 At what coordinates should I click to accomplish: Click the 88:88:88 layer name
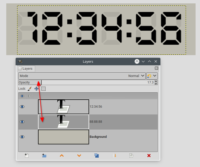point(96,122)
